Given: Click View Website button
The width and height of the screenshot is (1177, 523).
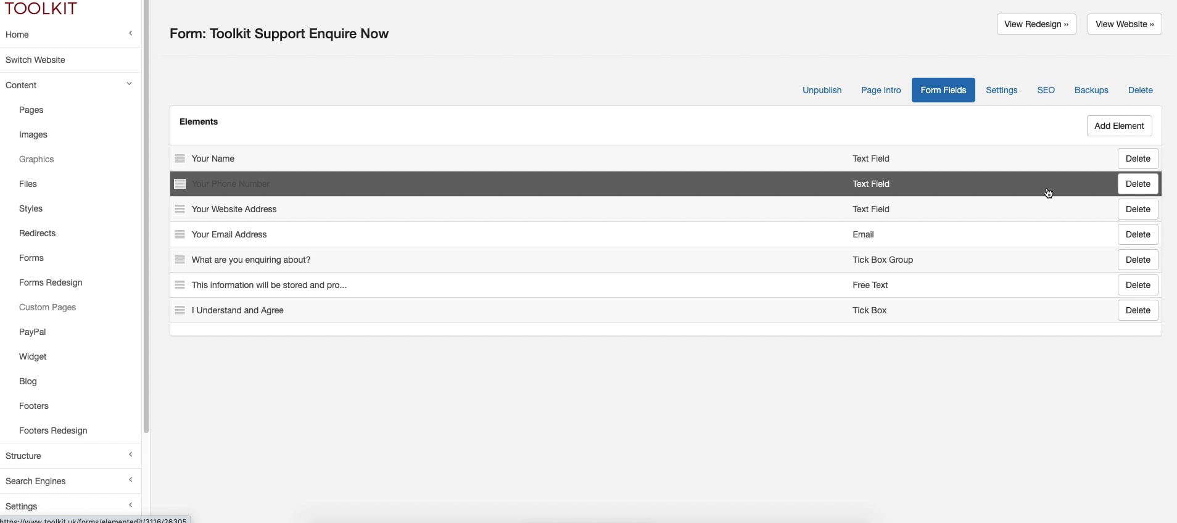Looking at the screenshot, I should [1125, 24].
